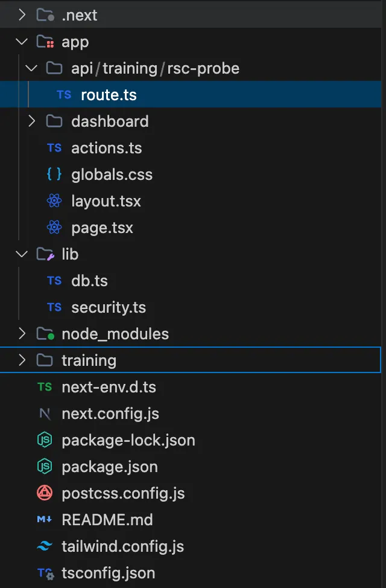The image size is (386, 588).
Task: Collapse the lib folder
Action: click(x=22, y=254)
